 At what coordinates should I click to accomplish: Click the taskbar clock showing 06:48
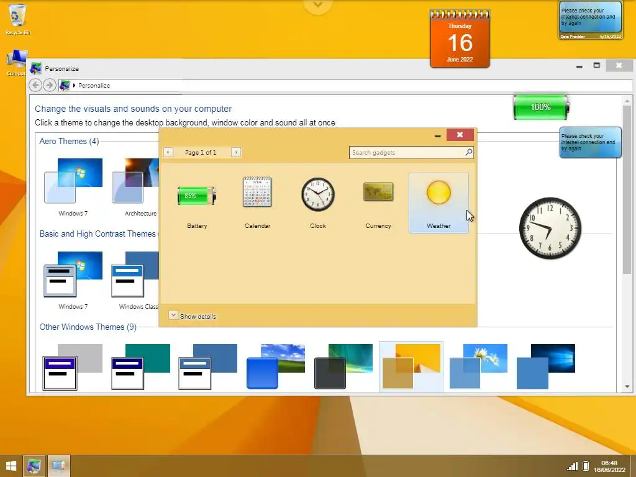point(609,466)
